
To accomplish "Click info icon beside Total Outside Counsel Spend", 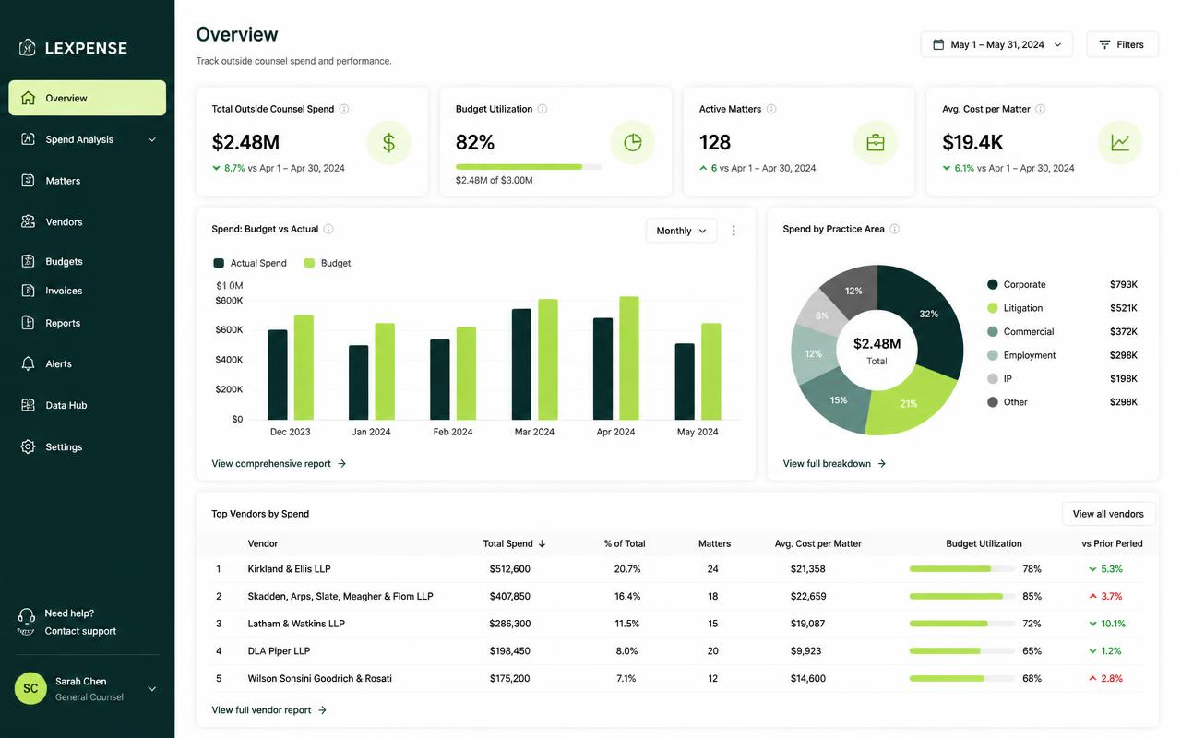I will (344, 109).
